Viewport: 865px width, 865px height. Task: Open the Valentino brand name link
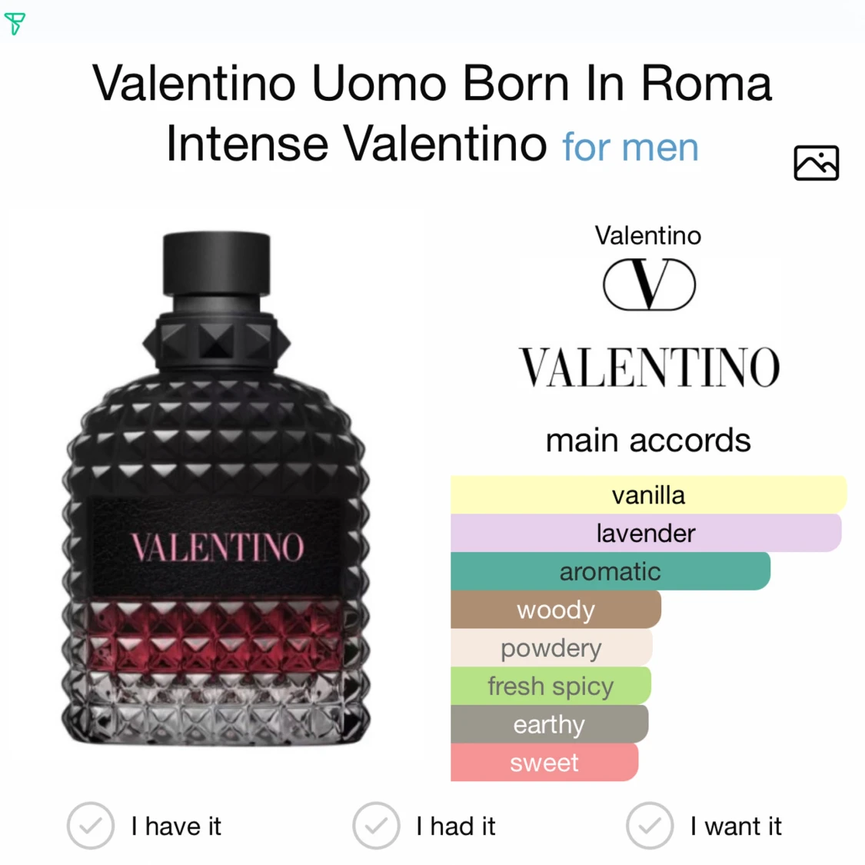pyautogui.click(x=647, y=235)
